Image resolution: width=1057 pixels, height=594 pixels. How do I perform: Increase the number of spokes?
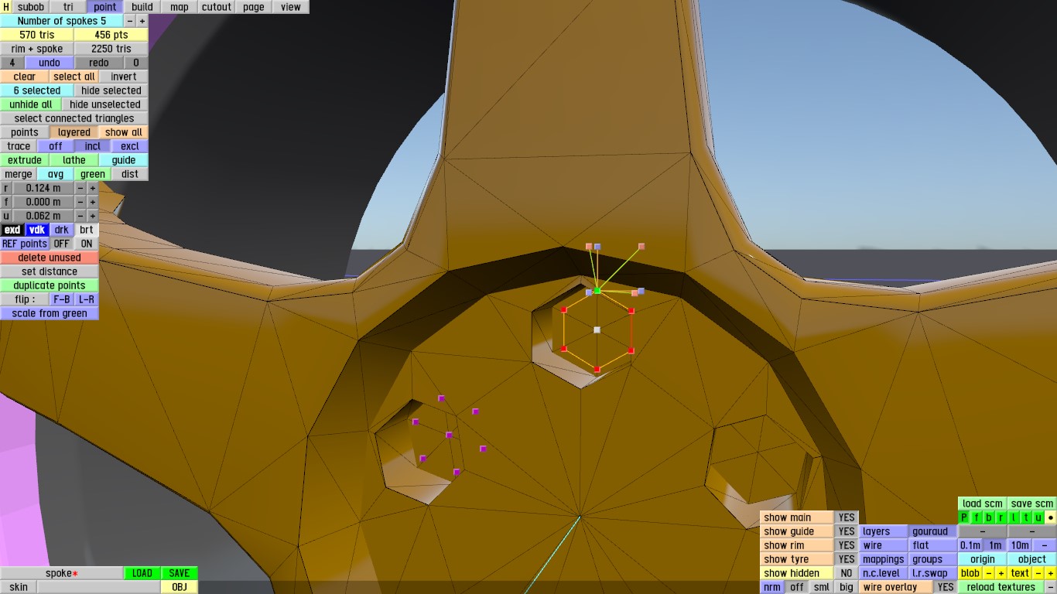(142, 21)
